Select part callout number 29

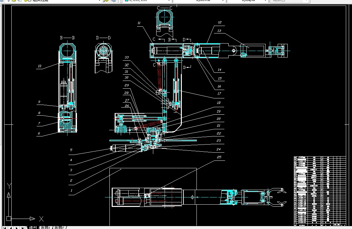click(x=127, y=85)
